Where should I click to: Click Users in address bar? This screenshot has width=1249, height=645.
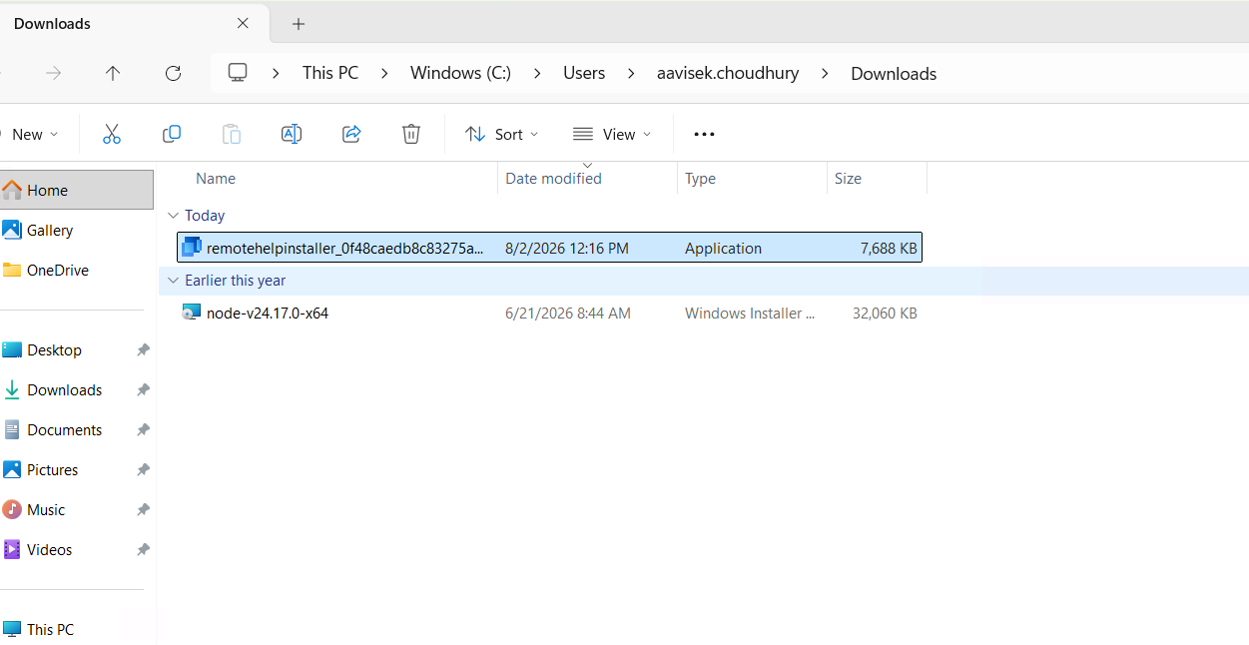[584, 73]
